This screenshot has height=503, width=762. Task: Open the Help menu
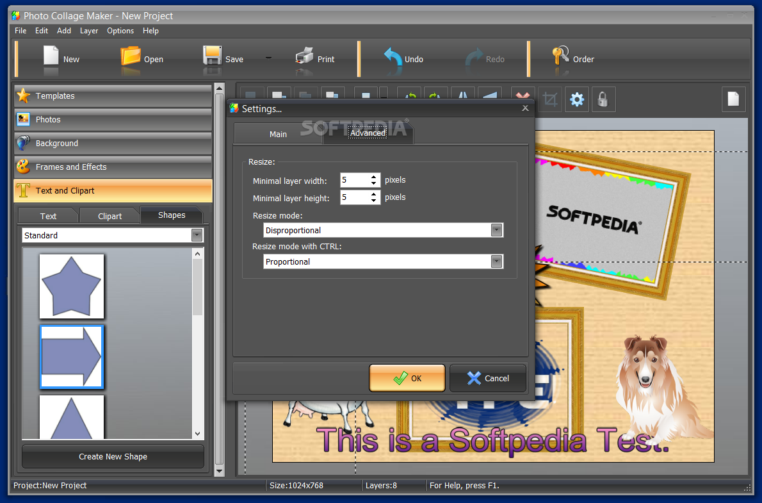pyautogui.click(x=150, y=31)
